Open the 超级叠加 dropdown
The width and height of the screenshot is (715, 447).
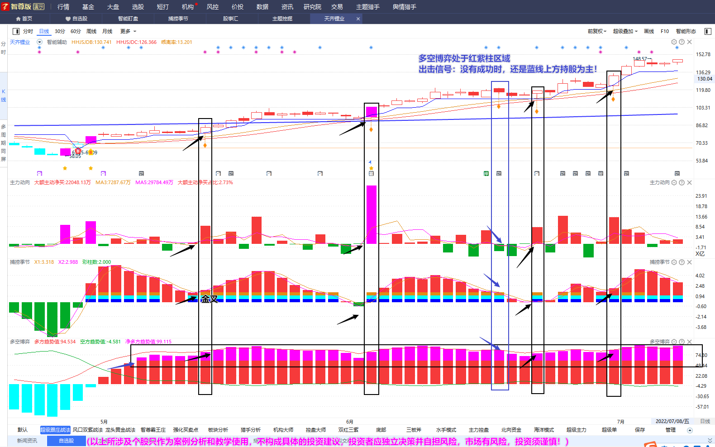[625, 31]
